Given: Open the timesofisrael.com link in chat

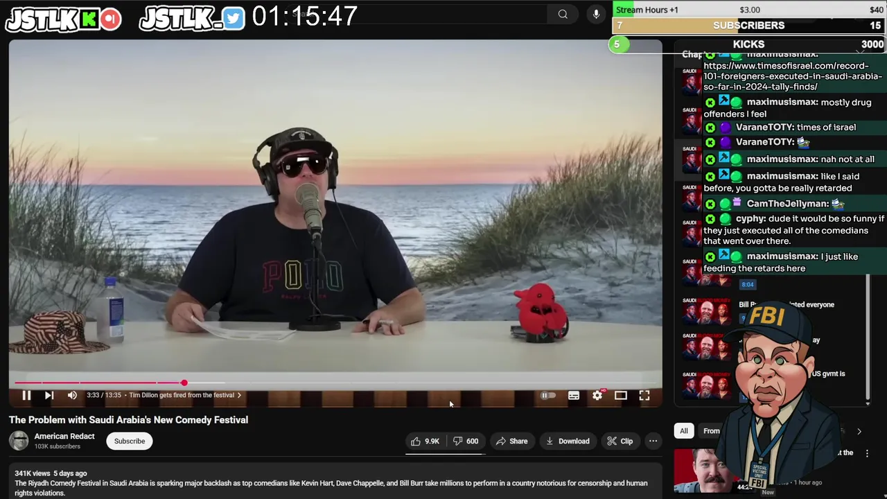Looking at the screenshot, I should [x=793, y=76].
